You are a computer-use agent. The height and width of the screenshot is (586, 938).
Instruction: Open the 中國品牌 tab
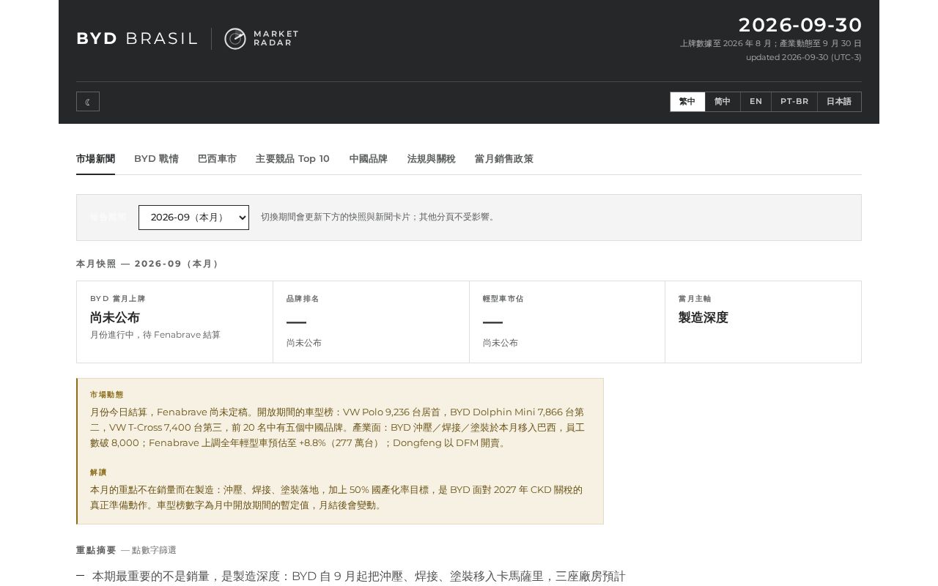[369, 159]
